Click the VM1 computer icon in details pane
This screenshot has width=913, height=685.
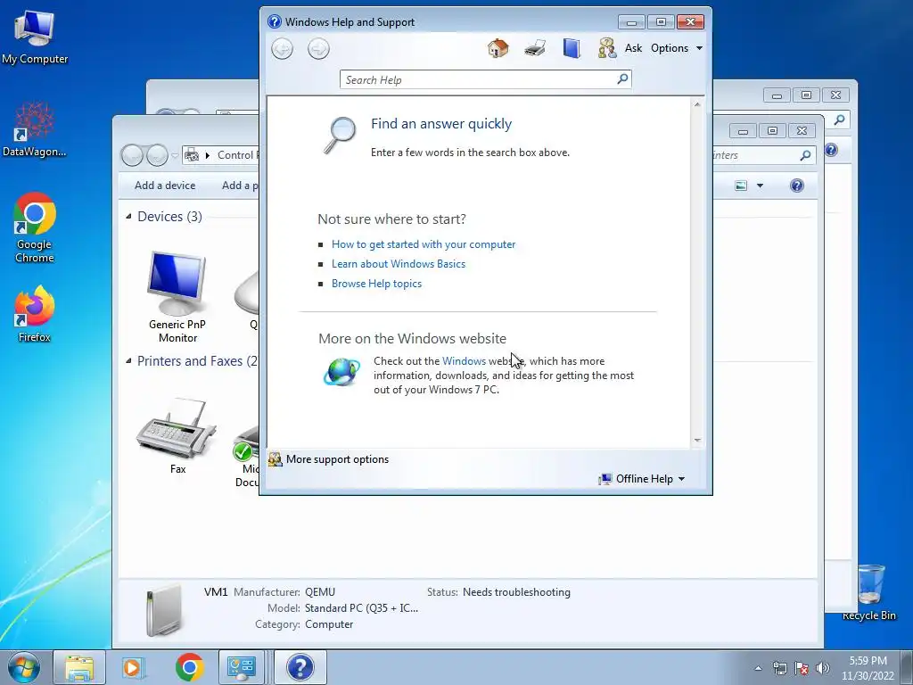click(x=164, y=610)
